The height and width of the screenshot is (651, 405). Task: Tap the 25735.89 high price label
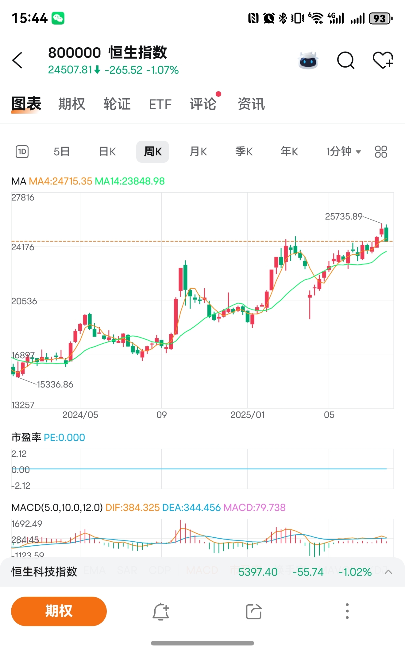click(x=344, y=216)
